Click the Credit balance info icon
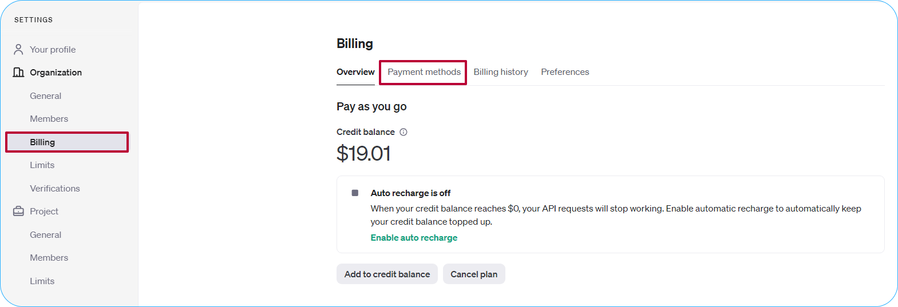 point(403,132)
